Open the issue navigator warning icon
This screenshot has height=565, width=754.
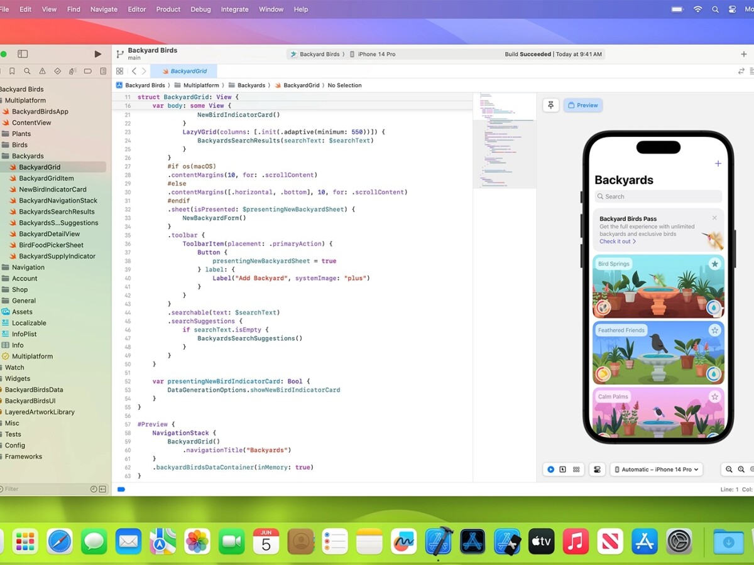click(43, 72)
